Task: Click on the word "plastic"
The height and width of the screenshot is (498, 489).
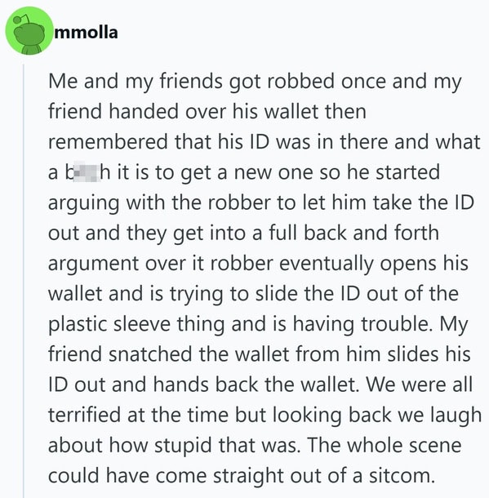Action: (78, 325)
